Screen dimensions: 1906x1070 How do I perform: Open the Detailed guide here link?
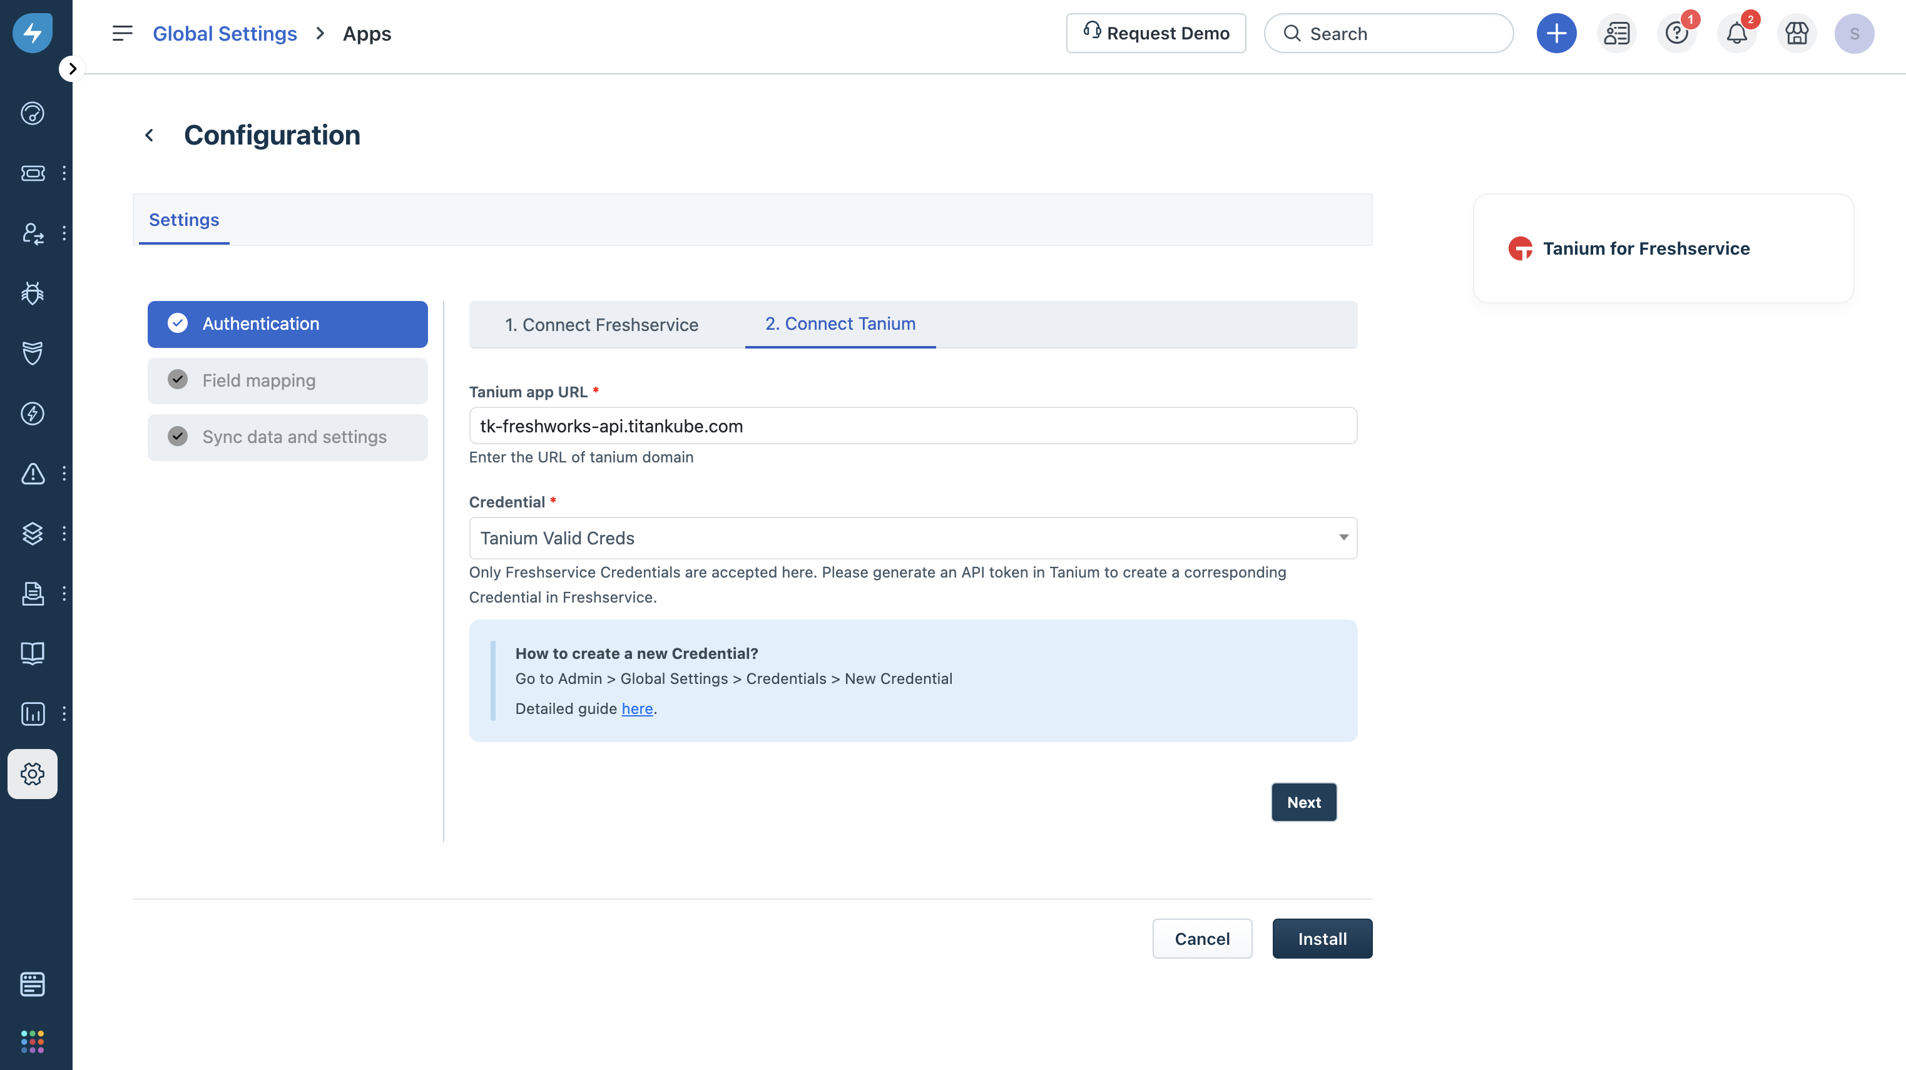(x=636, y=709)
